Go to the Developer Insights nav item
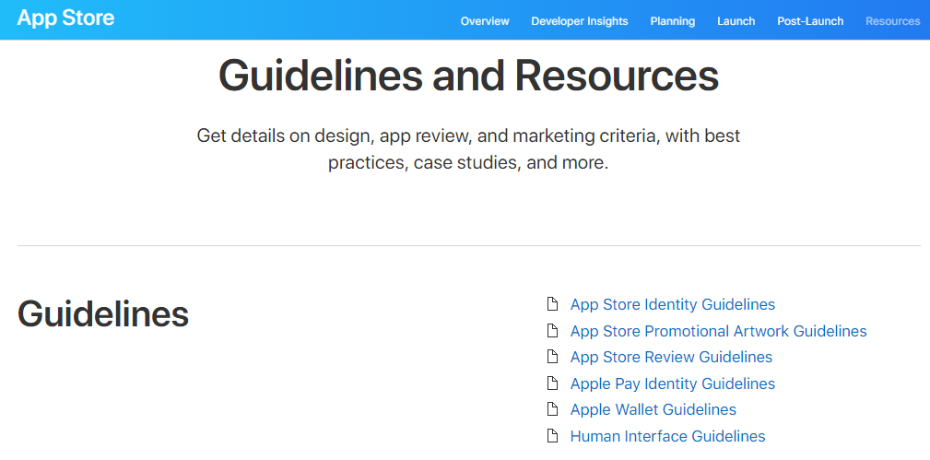This screenshot has width=930, height=460. tap(580, 21)
